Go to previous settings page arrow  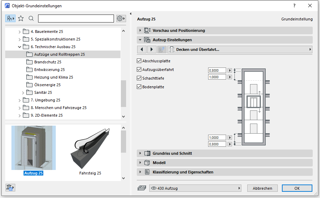142,49
